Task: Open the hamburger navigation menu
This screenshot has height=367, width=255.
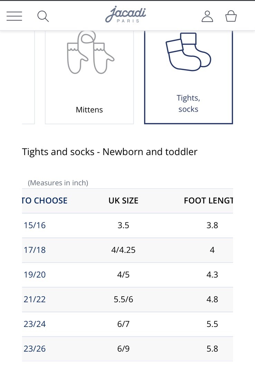Action: pyautogui.click(x=14, y=16)
